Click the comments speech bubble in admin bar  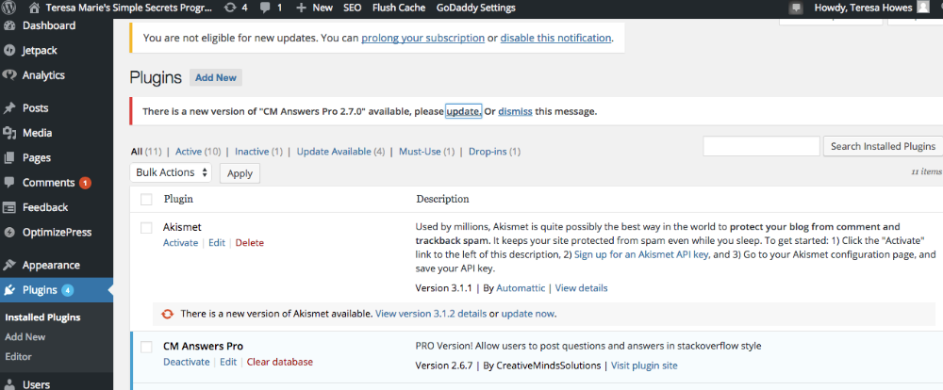point(265,8)
